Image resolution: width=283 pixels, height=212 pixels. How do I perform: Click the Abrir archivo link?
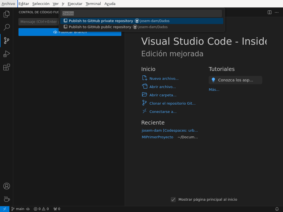(x=163, y=87)
